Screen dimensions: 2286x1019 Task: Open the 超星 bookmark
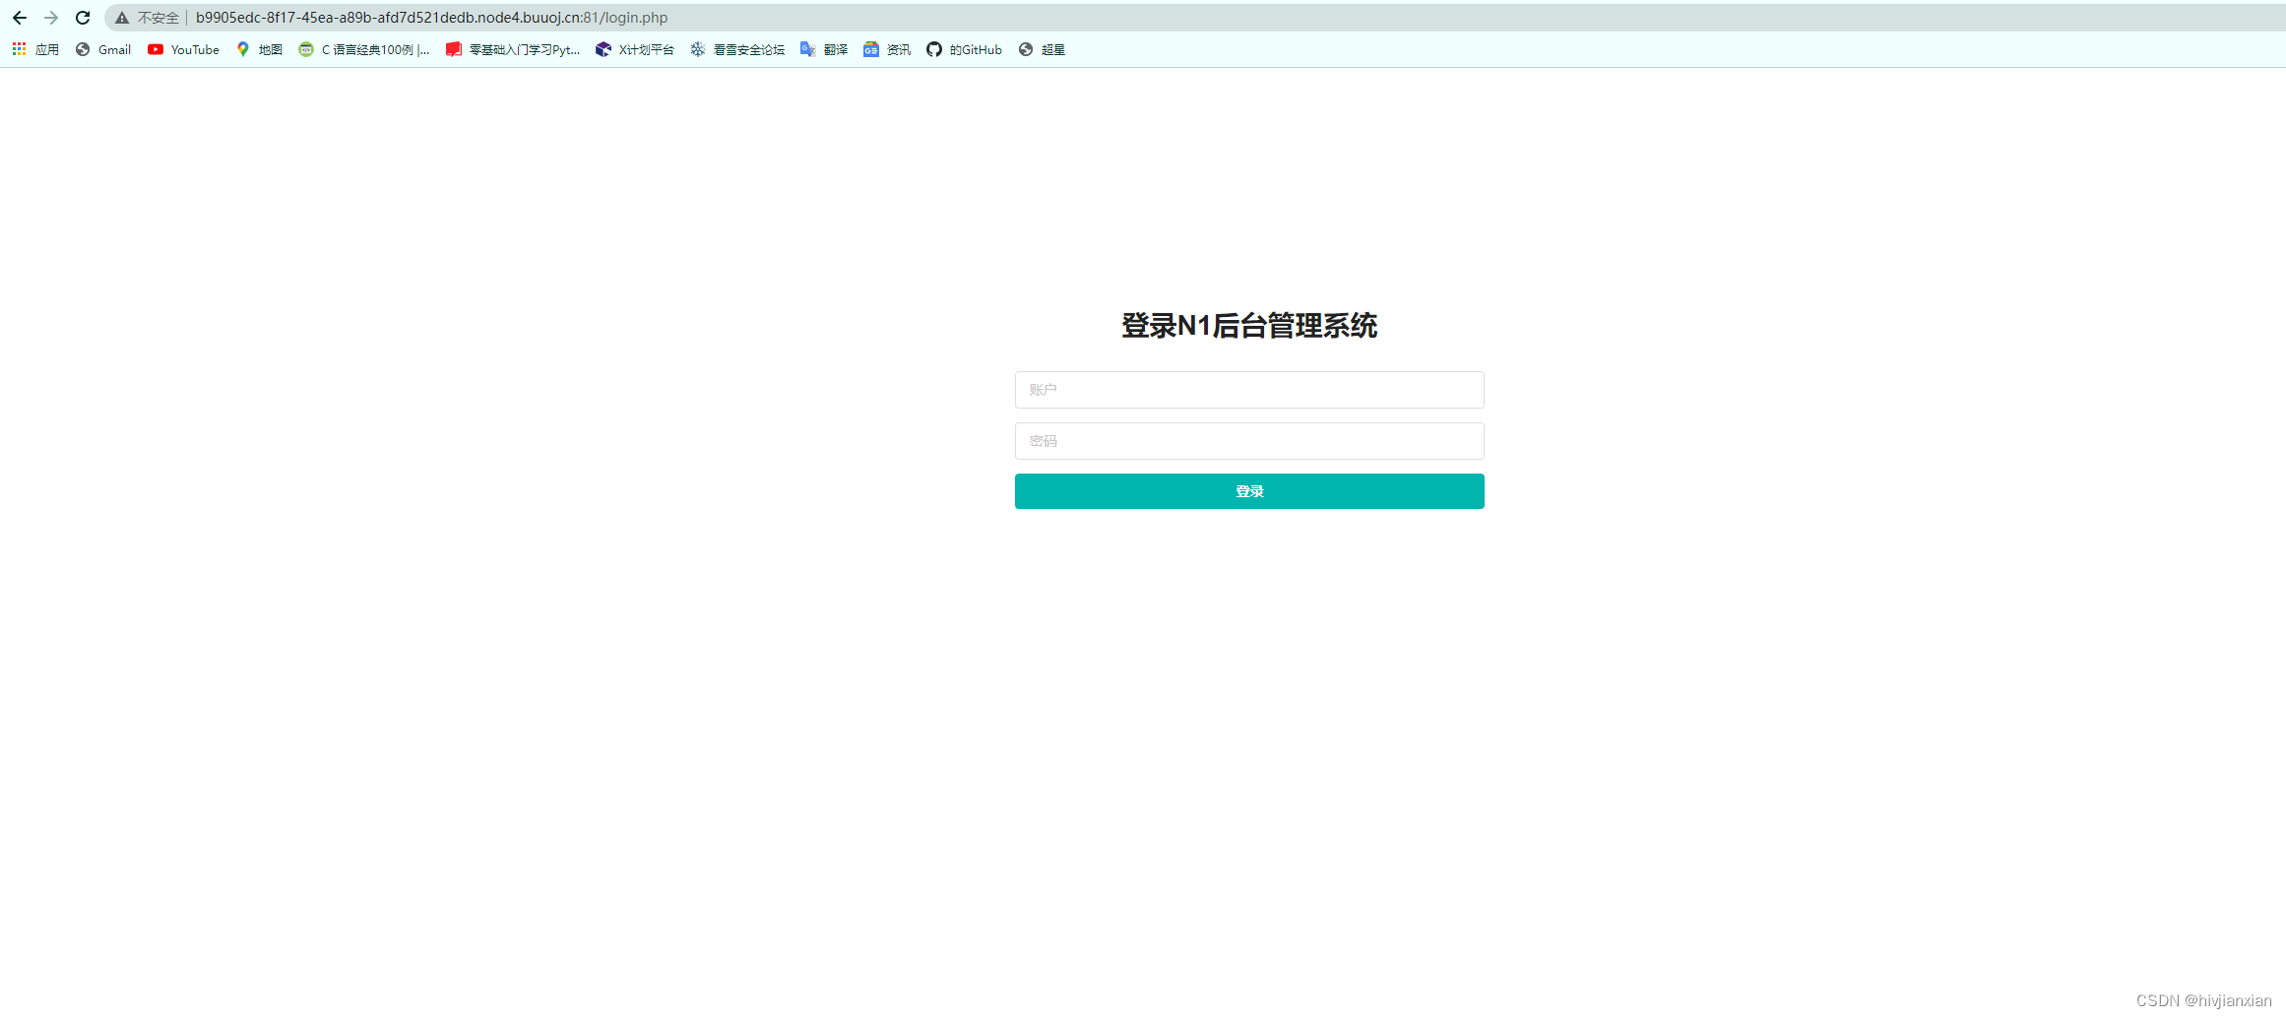[1042, 49]
